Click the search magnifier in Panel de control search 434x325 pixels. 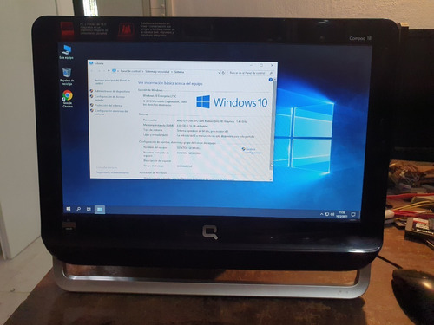click(271, 73)
